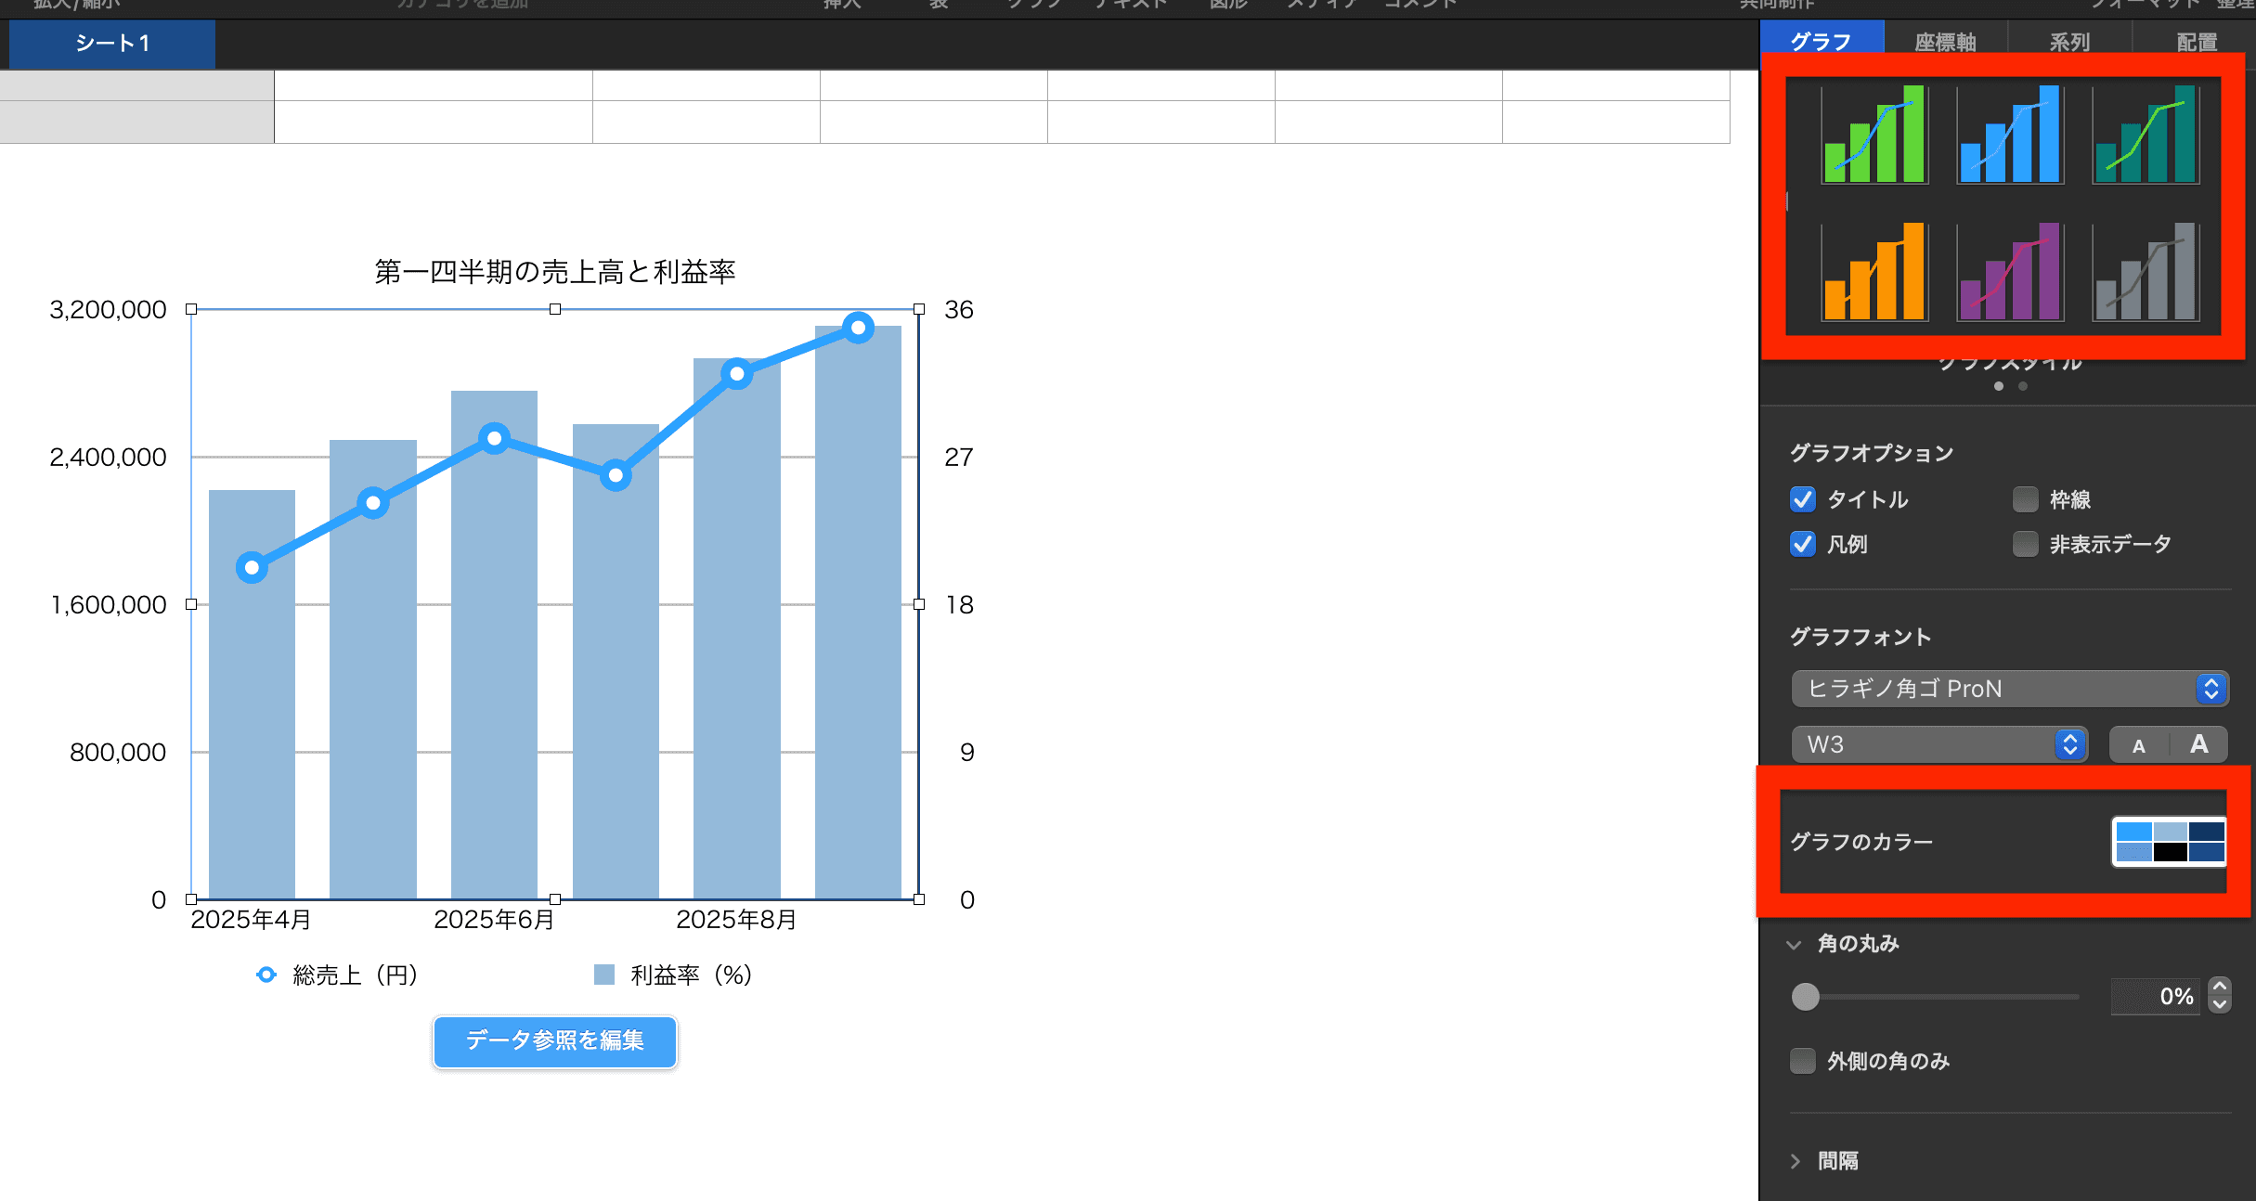This screenshot has width=2256, height=1201.
Task: Open the W3 font weight dropdown
Action: (1938, 744)
